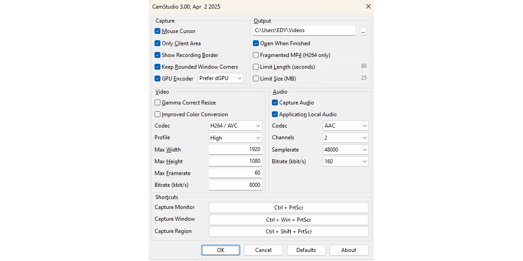Enable Limit Length (seconds) checkbox
Screen dimensions: 523x261
256,67
